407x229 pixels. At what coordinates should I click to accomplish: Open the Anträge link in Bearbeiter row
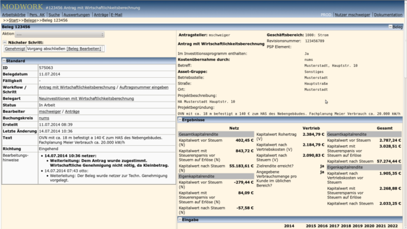[72, 112]
